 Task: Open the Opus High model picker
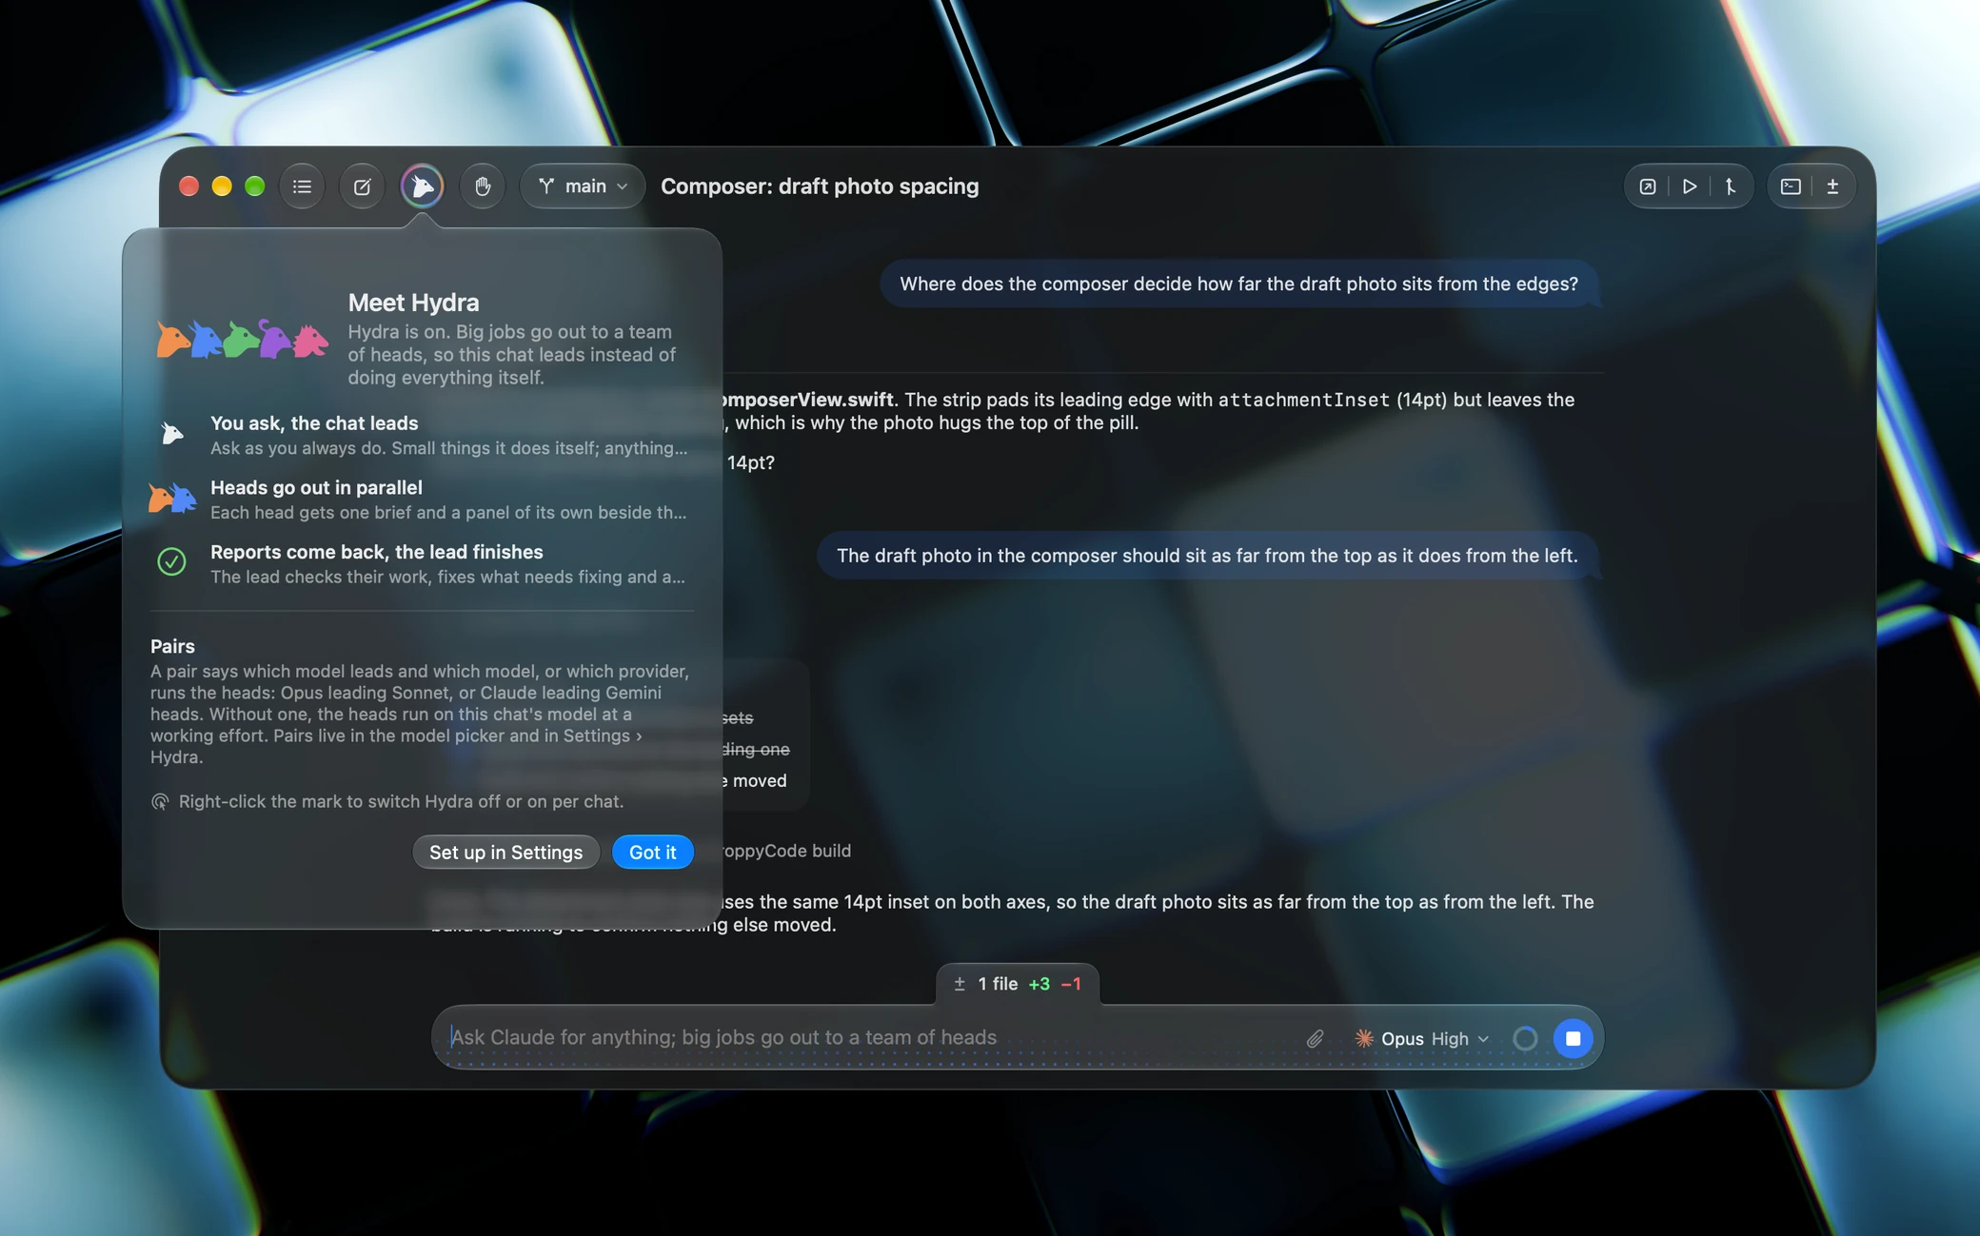pyautogui.click(x=1421, y=1038)
